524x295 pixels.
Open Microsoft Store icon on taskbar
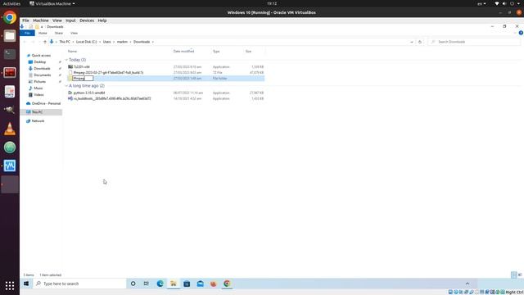[187, 284]
